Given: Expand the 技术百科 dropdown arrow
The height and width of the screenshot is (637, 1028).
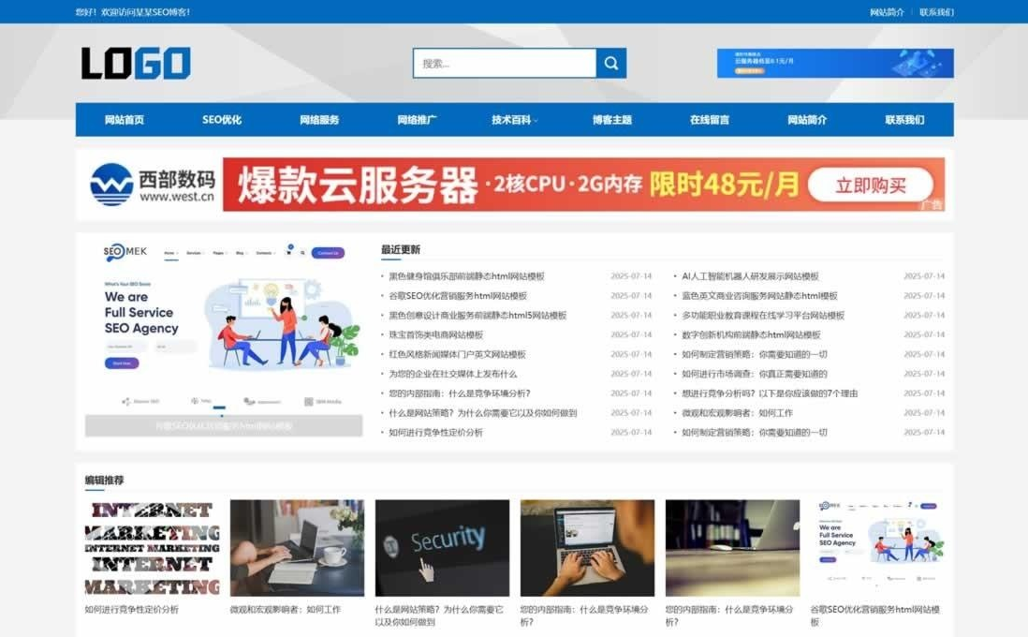Looking at the screenshot, I should (536, 120).
